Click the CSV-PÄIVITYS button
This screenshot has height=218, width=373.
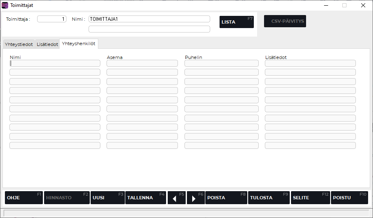pos(285,21)
